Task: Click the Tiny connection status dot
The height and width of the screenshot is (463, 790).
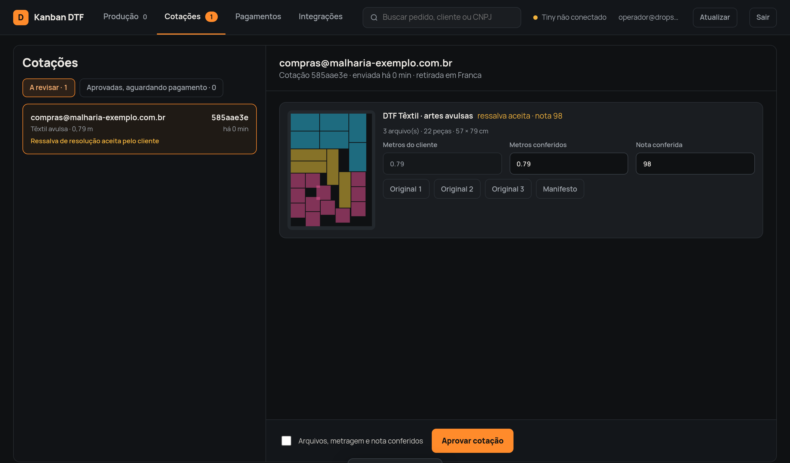Action: coord(535,18)
